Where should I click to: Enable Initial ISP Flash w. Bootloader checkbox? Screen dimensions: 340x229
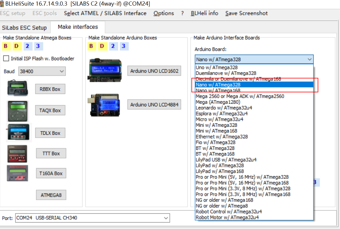tap(6, 59)
